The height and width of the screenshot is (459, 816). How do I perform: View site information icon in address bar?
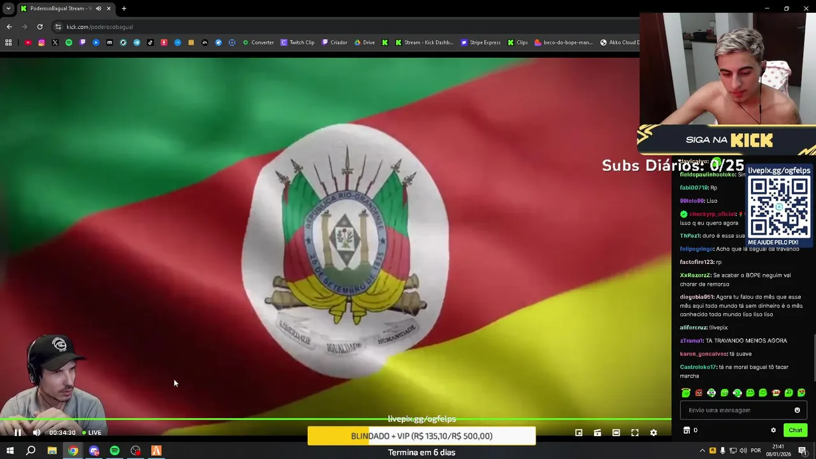(58, 27)
